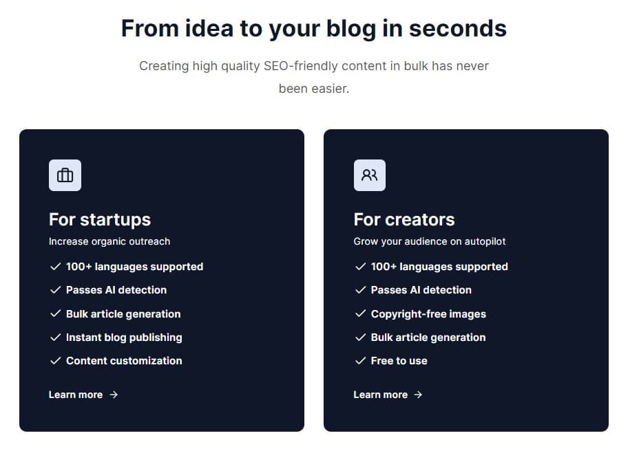Click Increase organic outreach text
628x453 pixels.
[109, 241]
